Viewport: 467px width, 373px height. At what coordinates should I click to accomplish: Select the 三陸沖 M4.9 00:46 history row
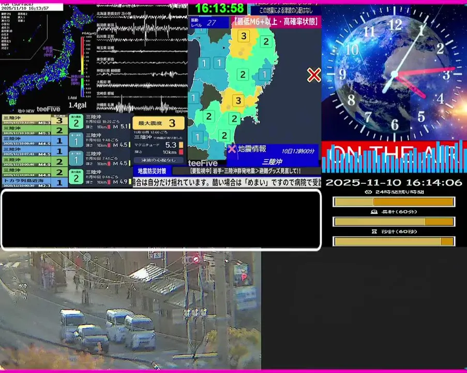(x=35, y=162)
